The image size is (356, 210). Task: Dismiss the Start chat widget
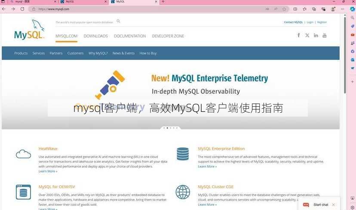click(x=333, y=204)
